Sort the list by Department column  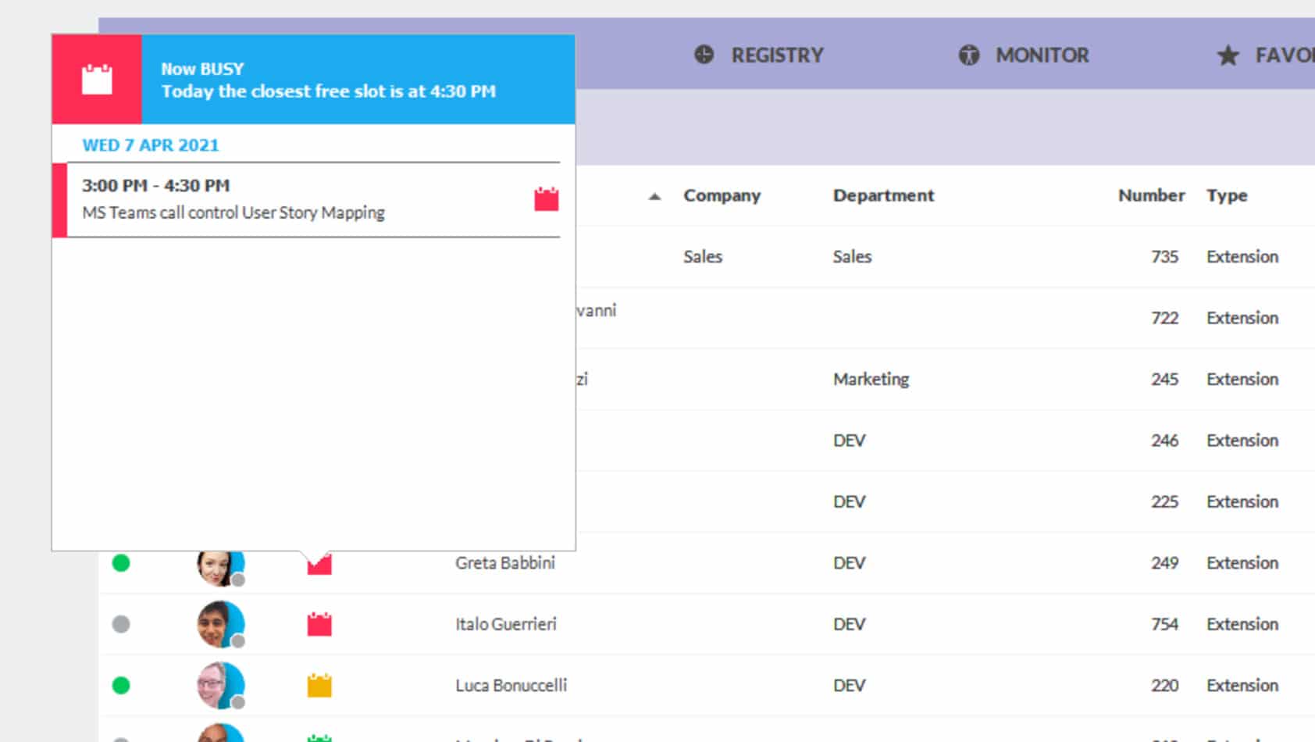[x=882, y=196]
